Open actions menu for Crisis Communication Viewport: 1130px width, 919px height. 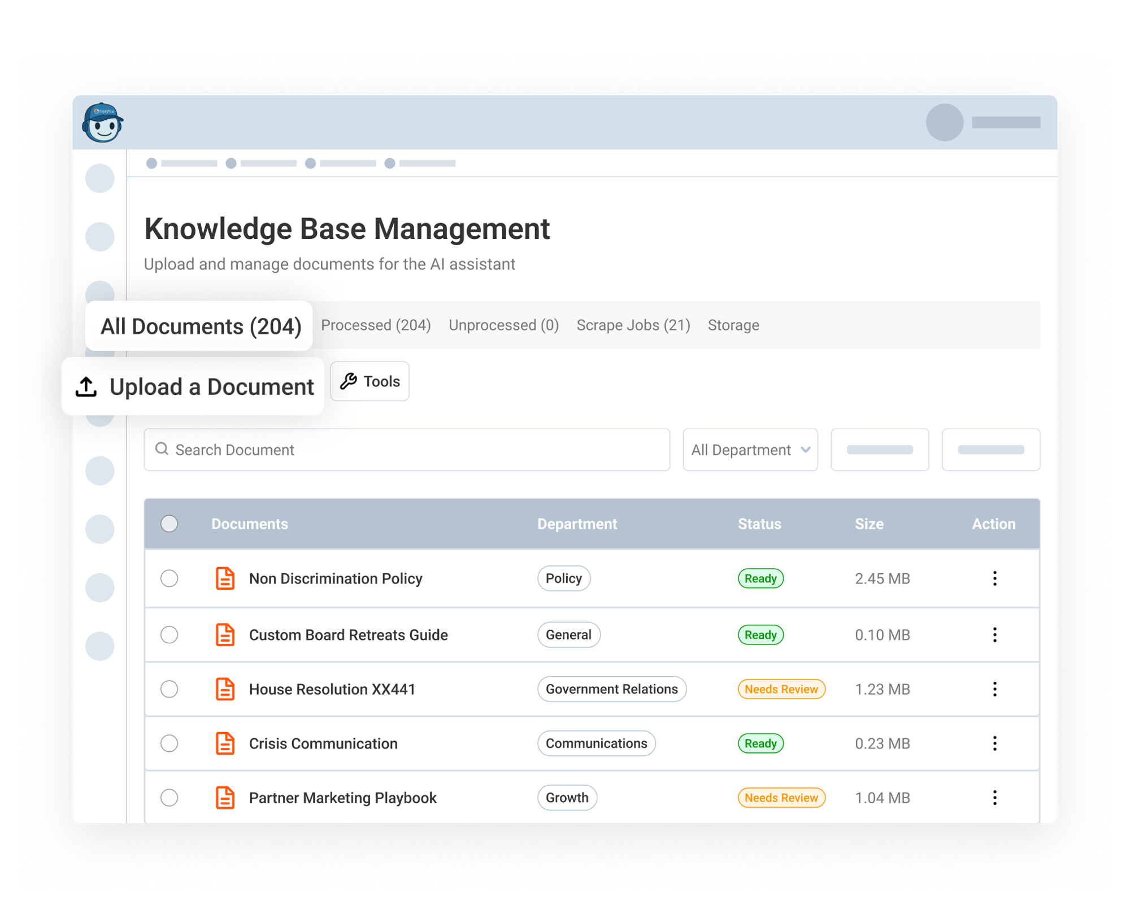coord(994,743)
